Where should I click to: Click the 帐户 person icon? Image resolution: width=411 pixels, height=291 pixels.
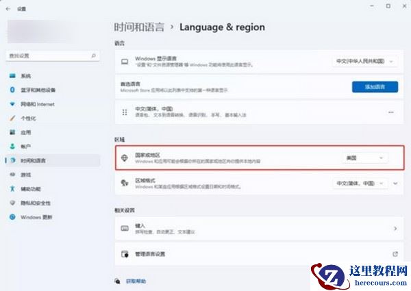click(12, 146)
